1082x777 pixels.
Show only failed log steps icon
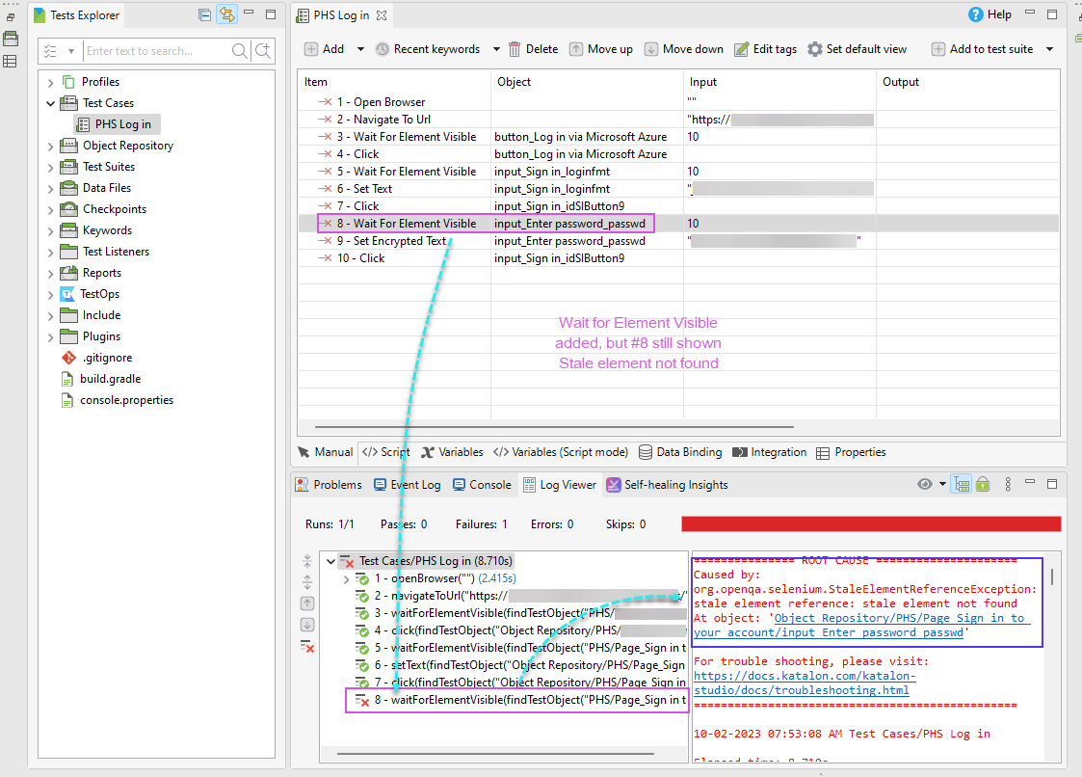tap(307, 647)
